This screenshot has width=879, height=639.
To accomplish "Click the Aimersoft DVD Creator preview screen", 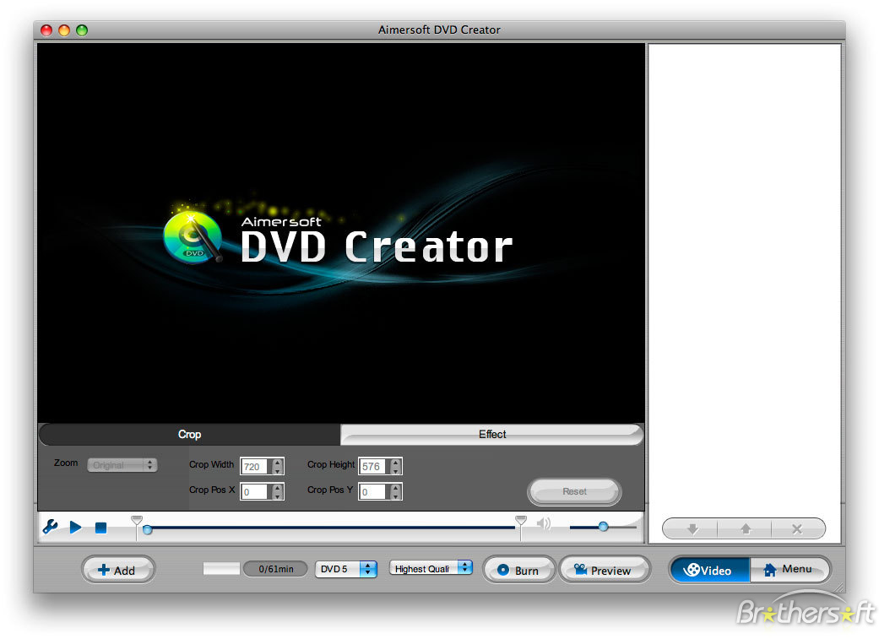I will coord(341,233).
